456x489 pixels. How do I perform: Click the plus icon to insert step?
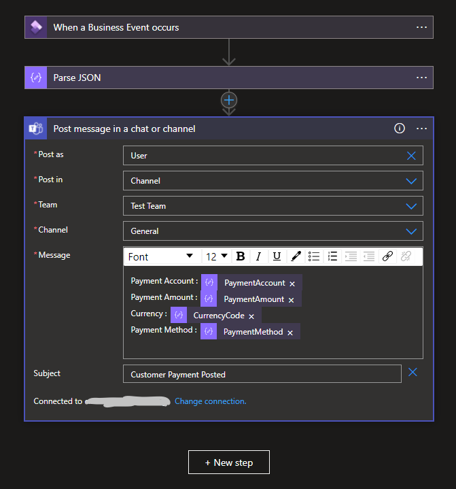pyautogui.click(x=229, y=100)
